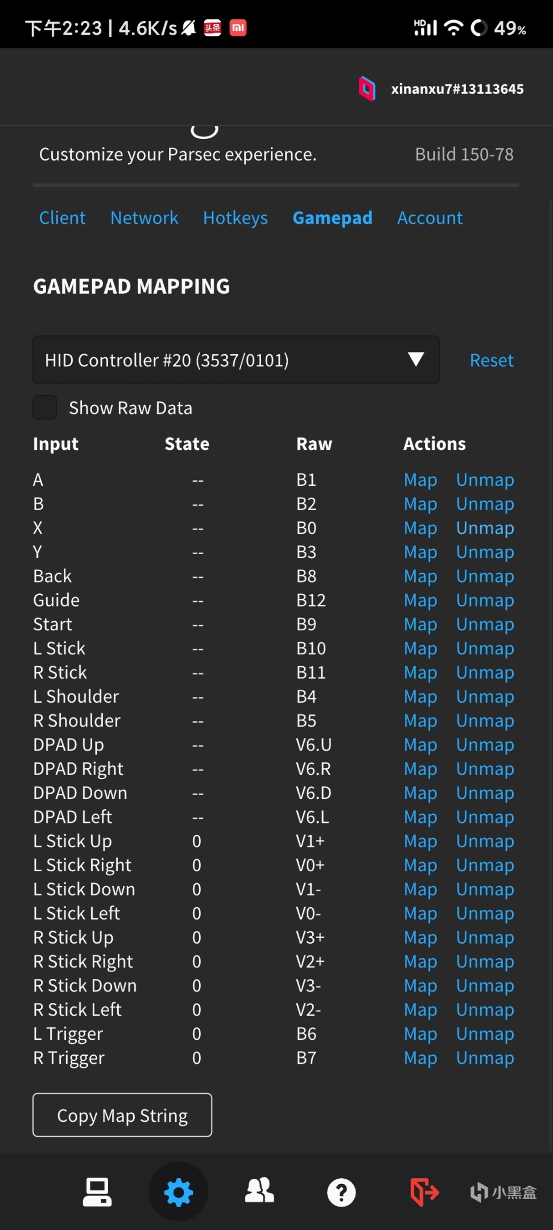Viewport: 553px width, 1230px height.
Task: Click the Reset link
Action: pos(492,360)
